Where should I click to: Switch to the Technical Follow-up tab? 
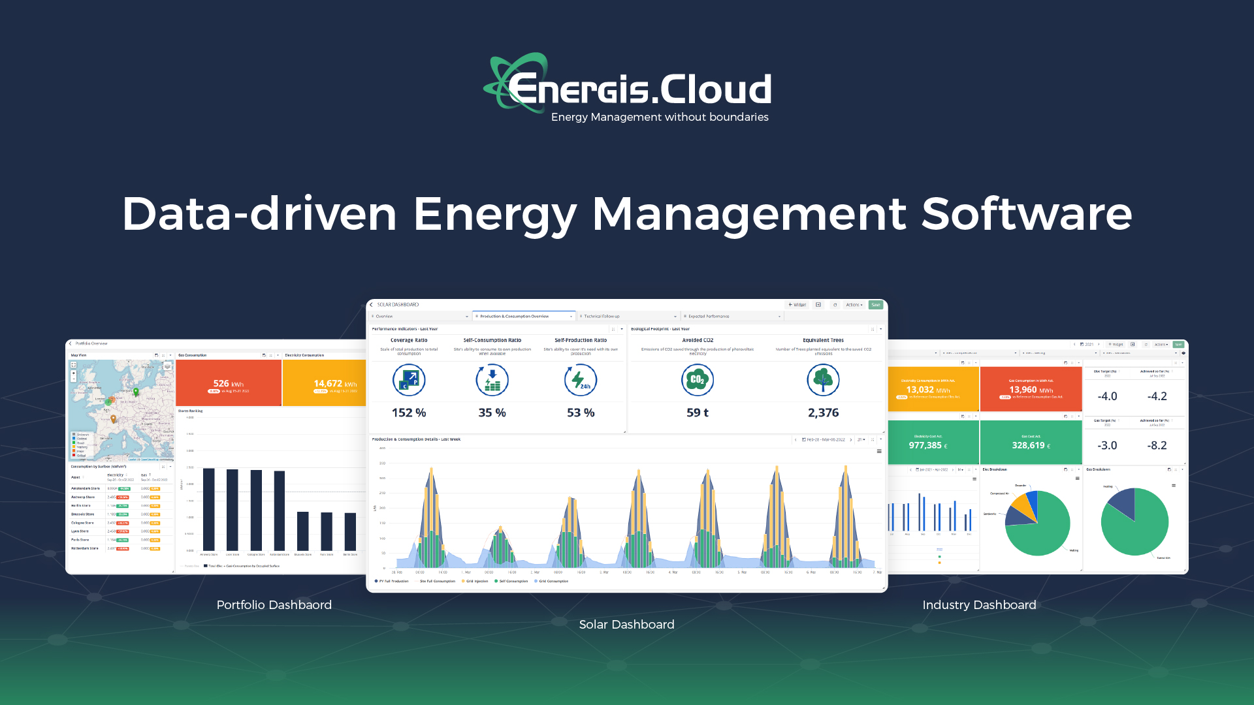pos(602,316)
